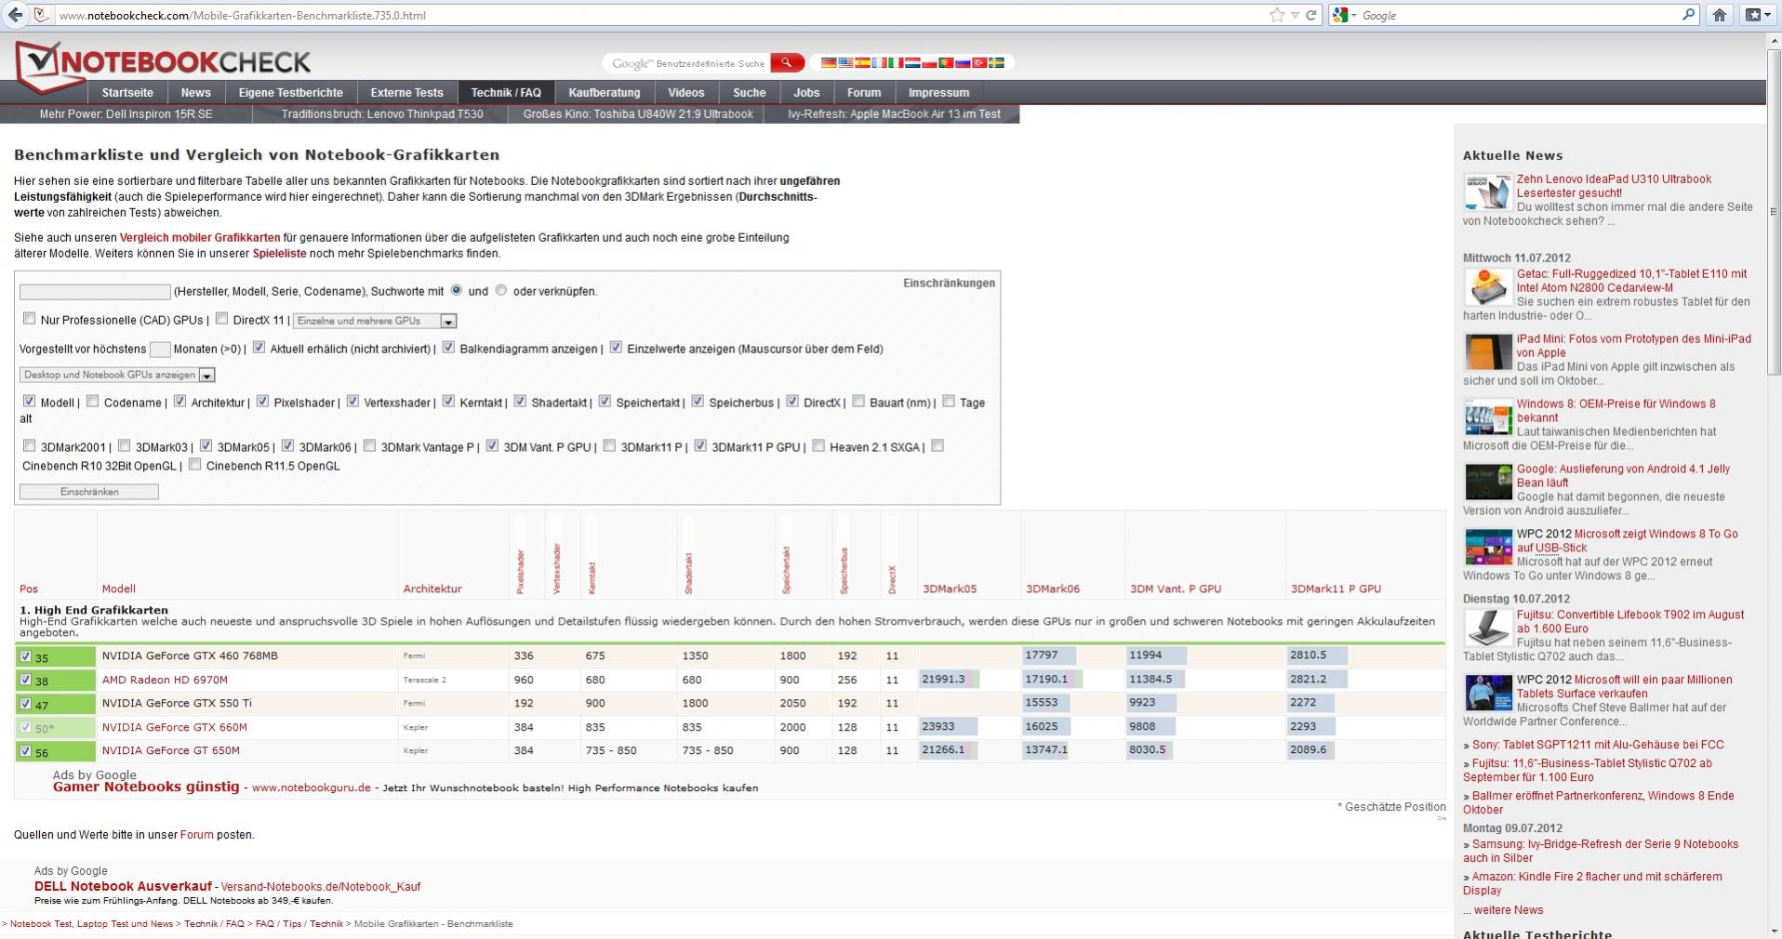Toggle checkbox for GeForce GTX 460 768MB row
1782x939 pixels.
coord(25,656)
